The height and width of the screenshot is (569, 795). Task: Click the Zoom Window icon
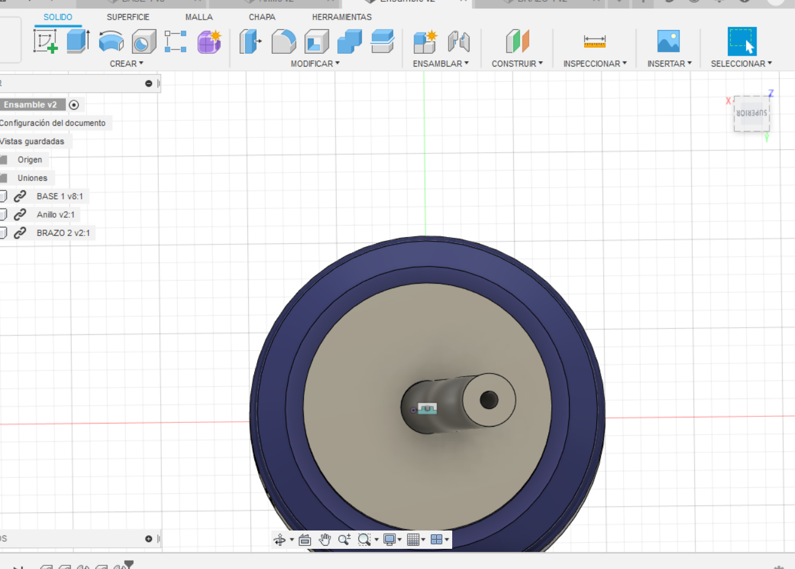pos(364,540)
